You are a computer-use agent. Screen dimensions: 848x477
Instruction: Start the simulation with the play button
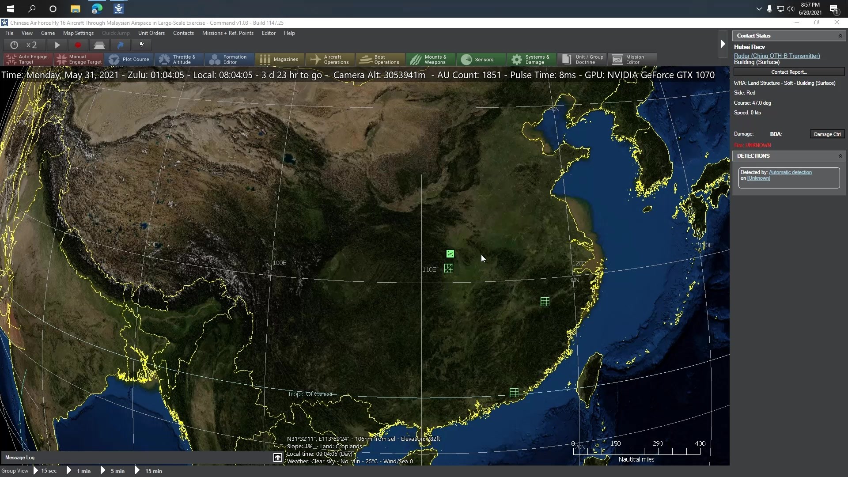(x=57, y=45)
